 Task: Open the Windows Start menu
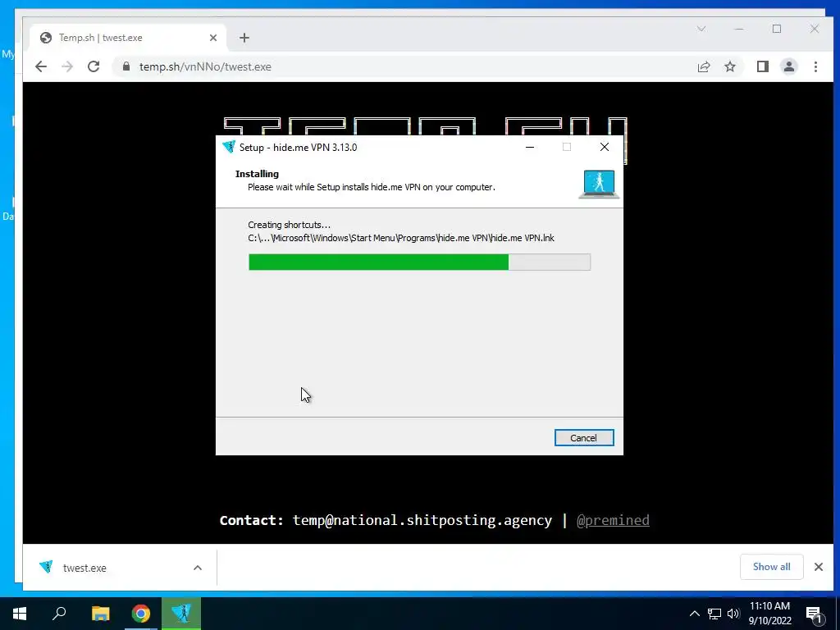(x=20, y=614)
